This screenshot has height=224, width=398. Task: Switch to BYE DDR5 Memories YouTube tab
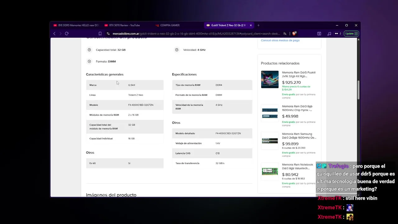click(76, 25)
